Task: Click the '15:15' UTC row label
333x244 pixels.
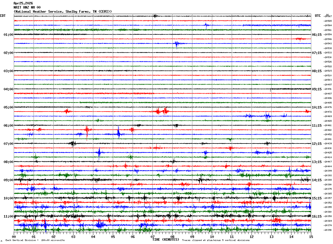Action: pyautogui.click(x=317, y=198)
